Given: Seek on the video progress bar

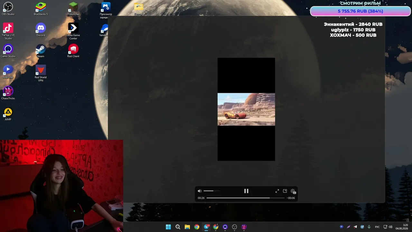Looking at the screenshot, I should 246,198.
